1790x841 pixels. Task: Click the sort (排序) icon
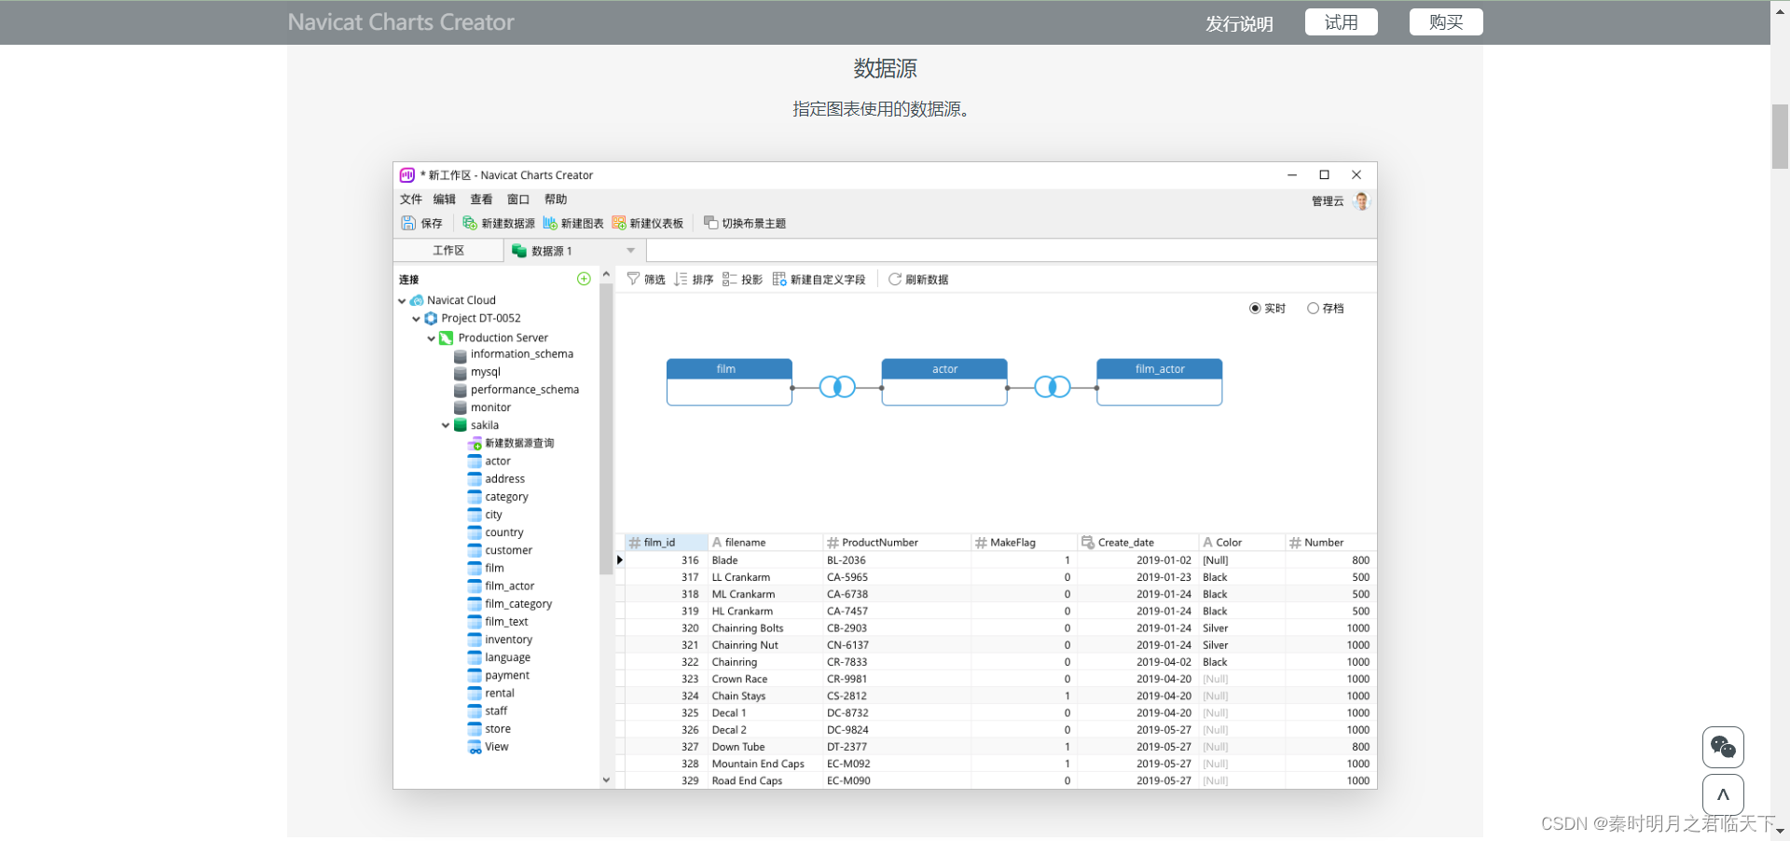pyautogui.click(x=681, y=279)
